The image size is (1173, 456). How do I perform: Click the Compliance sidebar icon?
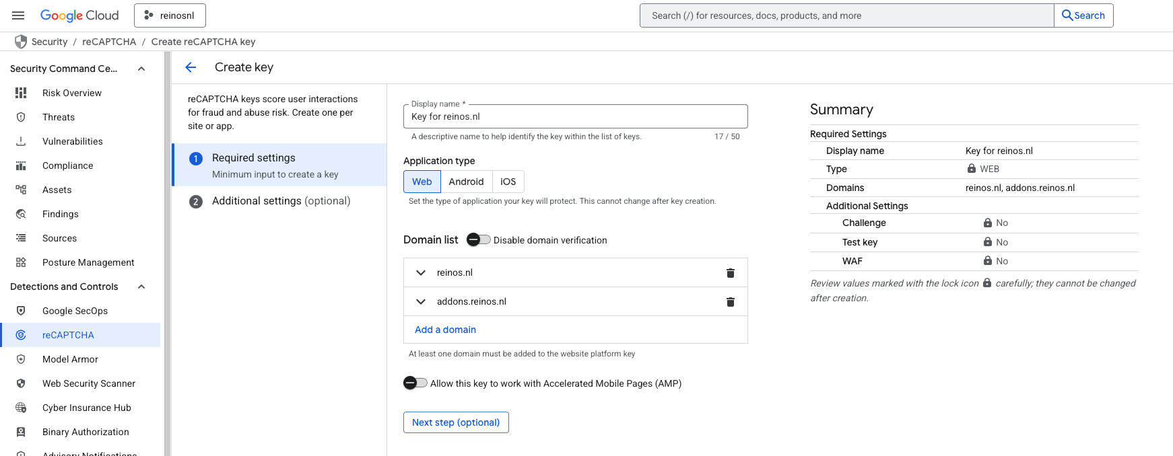click(21, 165)
